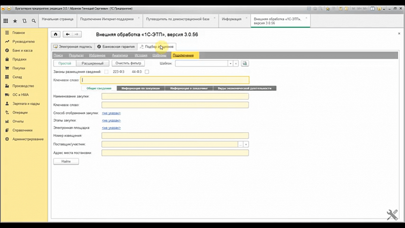Click the back arrow navigation button
This screenshot has height=228, width=405.
click(x=68, y=34)
